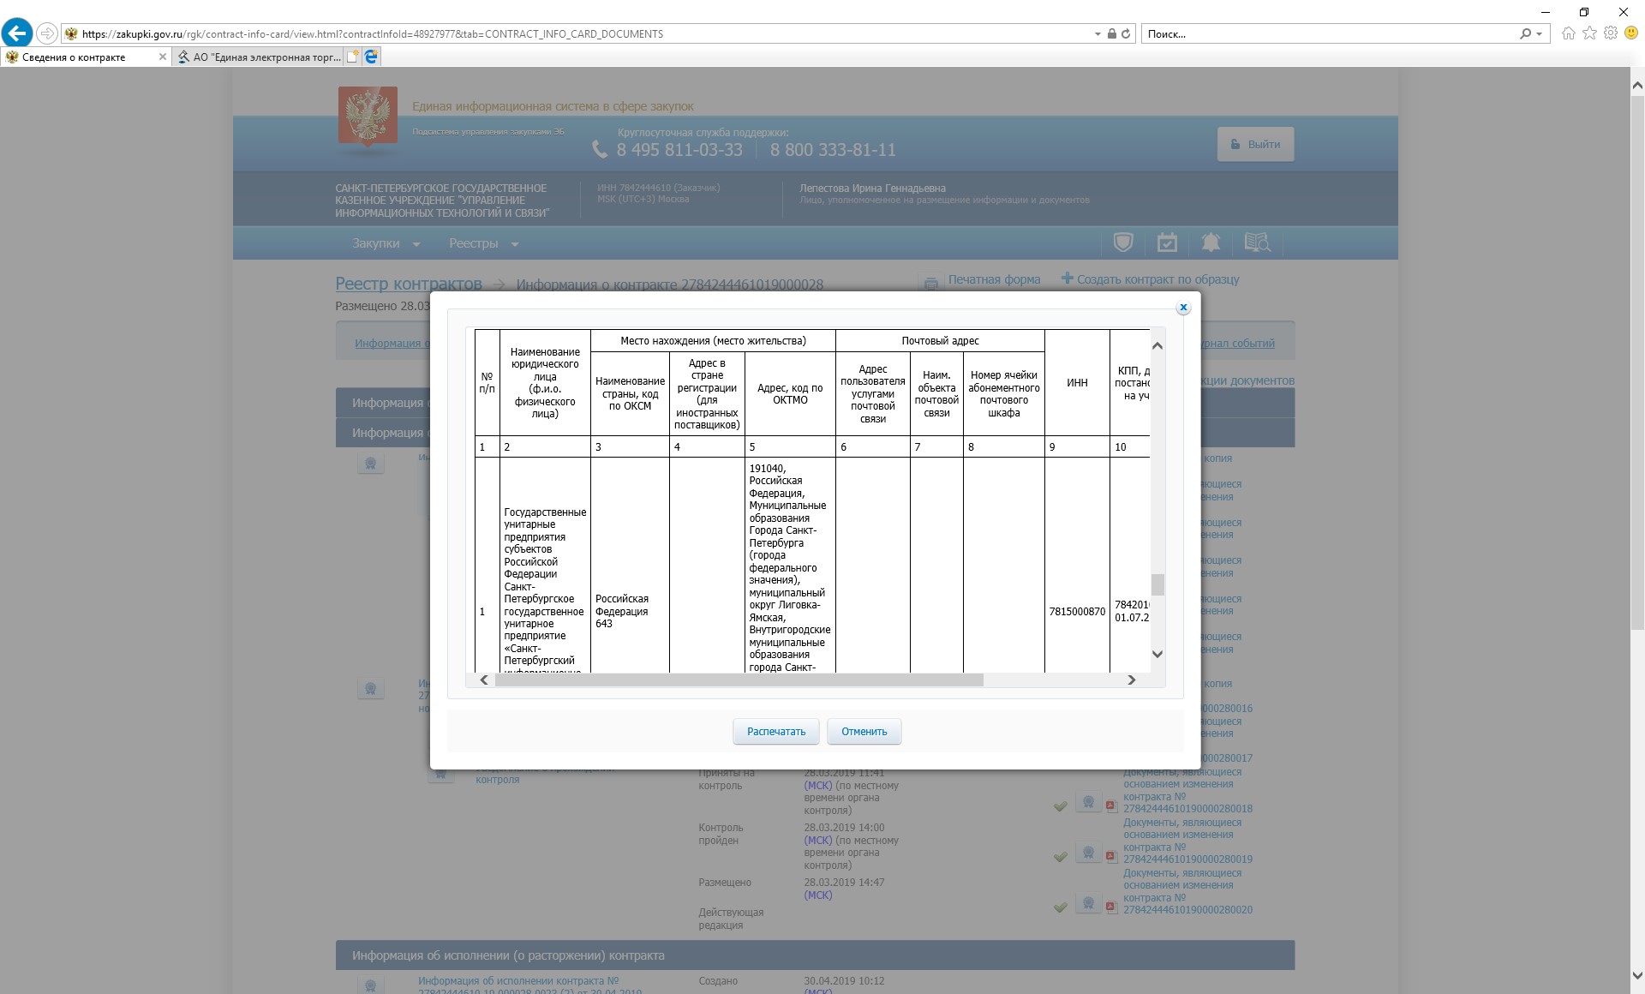Viewport: 1645px width, 994px height.
Task: Close the Сведения о контракте tab
Action: pyautogui.click(x=163, y=57)
